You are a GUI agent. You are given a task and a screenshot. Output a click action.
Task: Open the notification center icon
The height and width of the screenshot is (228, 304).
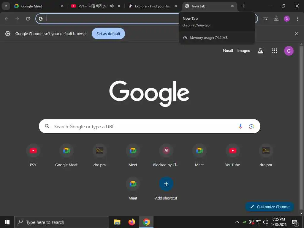pos(295,222)
